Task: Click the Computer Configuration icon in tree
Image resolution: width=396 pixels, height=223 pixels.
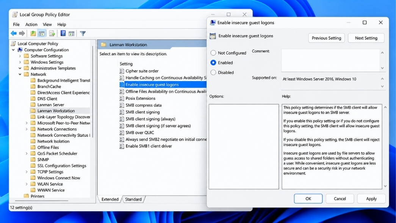Action: pos(20,50)
